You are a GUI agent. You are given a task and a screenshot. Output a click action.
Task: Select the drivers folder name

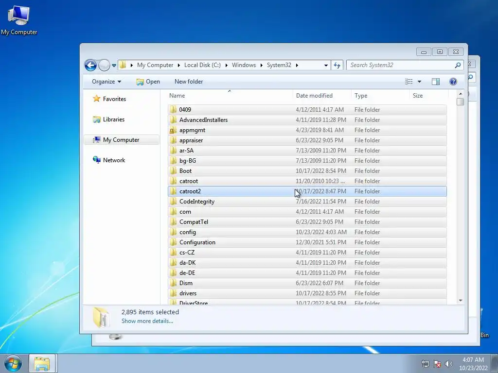click(x=188, y=293)
